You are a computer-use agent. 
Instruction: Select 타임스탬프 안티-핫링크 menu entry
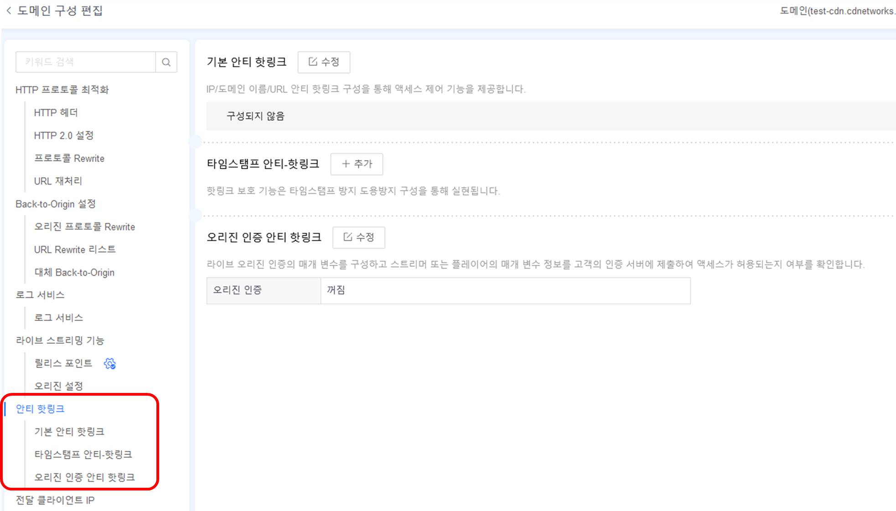point(83,454)
